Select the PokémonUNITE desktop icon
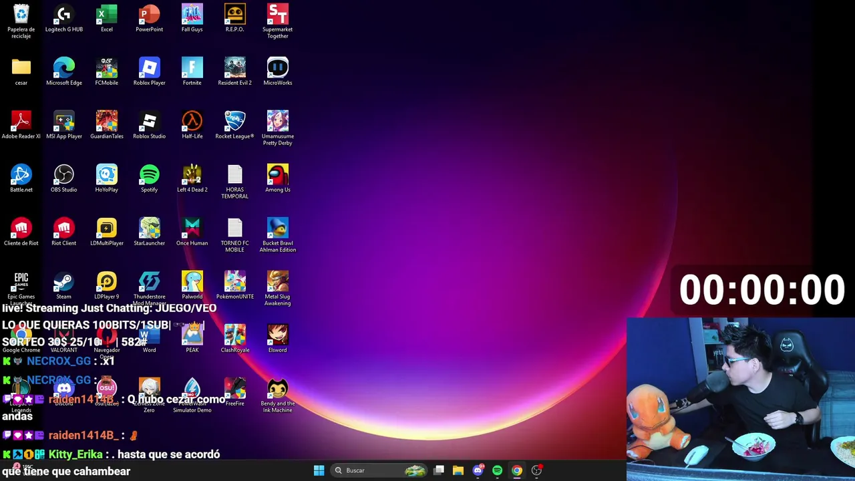The image size is (855, 481). pos(235,286)
